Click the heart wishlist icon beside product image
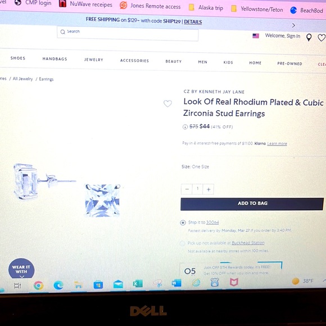The image size is (326, 326). pos(167,103)
